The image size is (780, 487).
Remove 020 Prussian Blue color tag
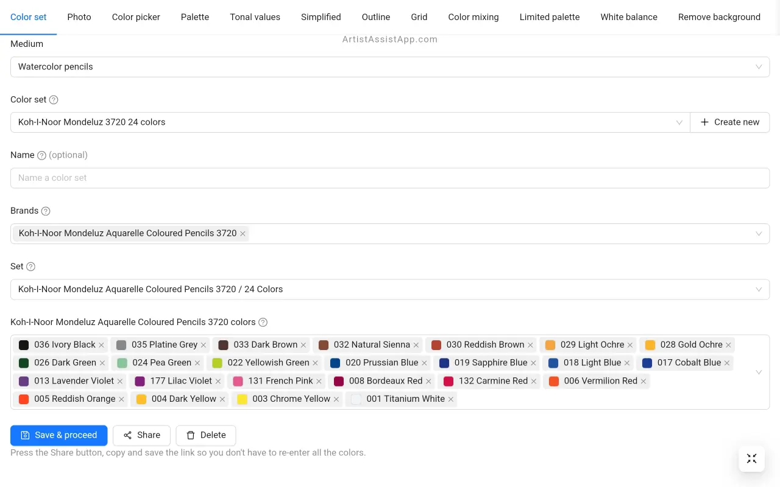point(424,363)
